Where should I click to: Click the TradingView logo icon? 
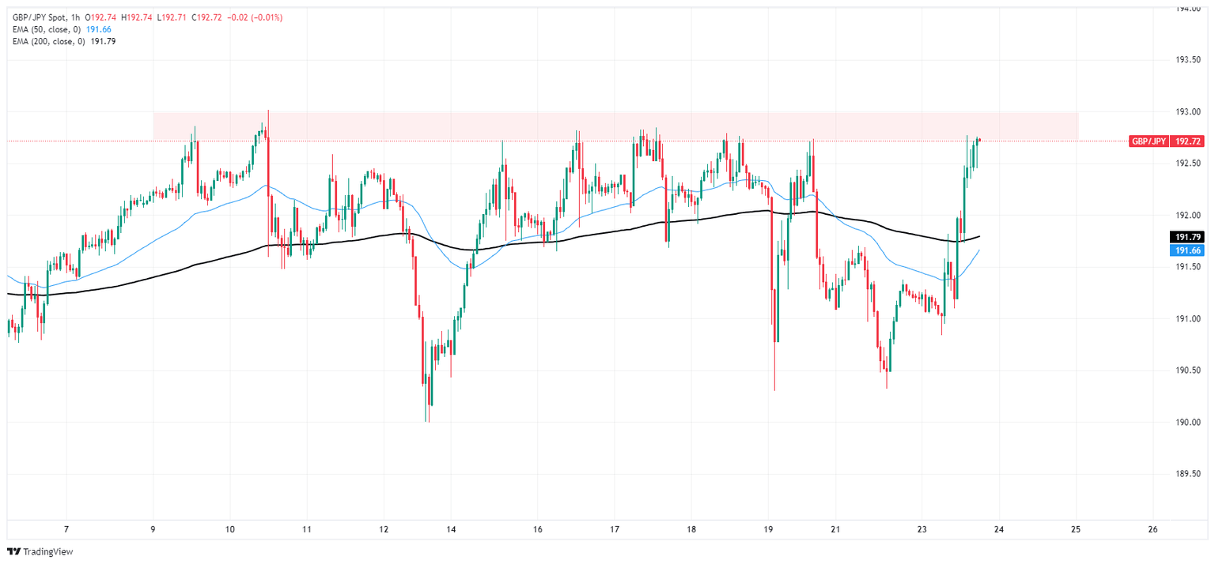(13, 551)
